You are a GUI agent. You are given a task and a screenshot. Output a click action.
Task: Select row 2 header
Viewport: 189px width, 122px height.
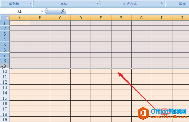point(5,28)
